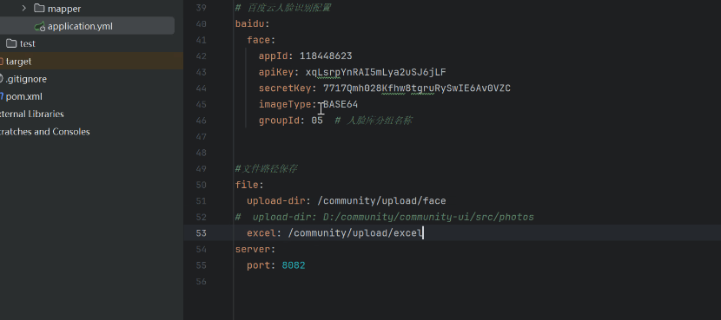Select the test folder
This screenshot has height=320, width=721.
click(x=28, y=43)
